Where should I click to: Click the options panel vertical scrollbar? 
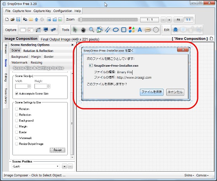coord(72,123)
